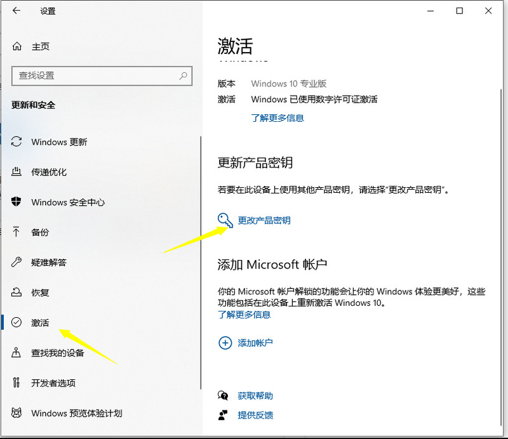This screenshot has height=439, width=508.
Task: Click the 查找设置 search field
Action: (95, 75)
